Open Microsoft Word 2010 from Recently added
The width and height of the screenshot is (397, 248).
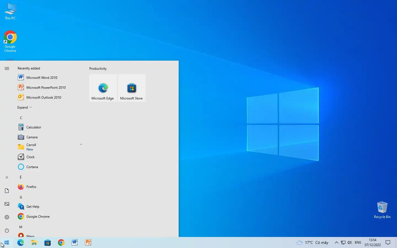coord(50,78)
